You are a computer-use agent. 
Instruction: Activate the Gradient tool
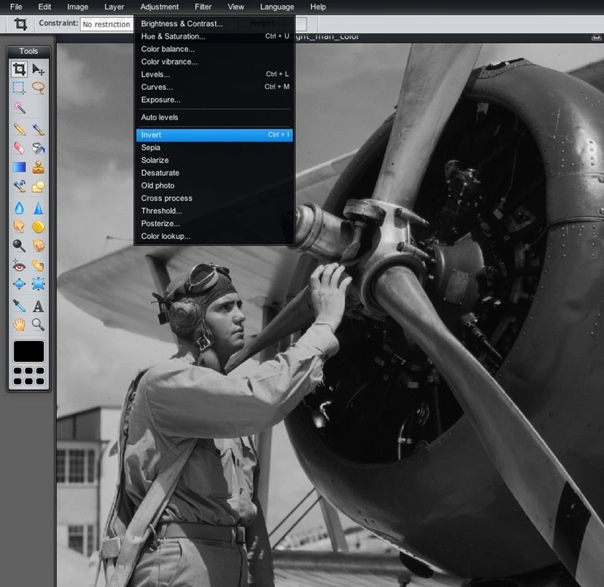click(x=19, y=167)
